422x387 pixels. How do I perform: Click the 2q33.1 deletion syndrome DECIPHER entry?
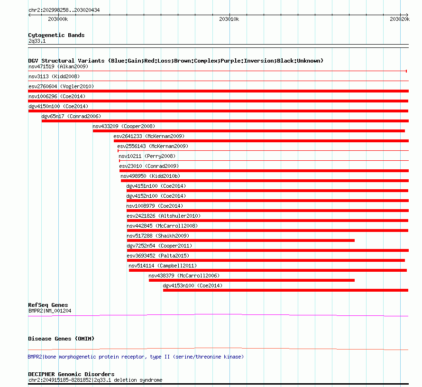(x=95, y=380)
